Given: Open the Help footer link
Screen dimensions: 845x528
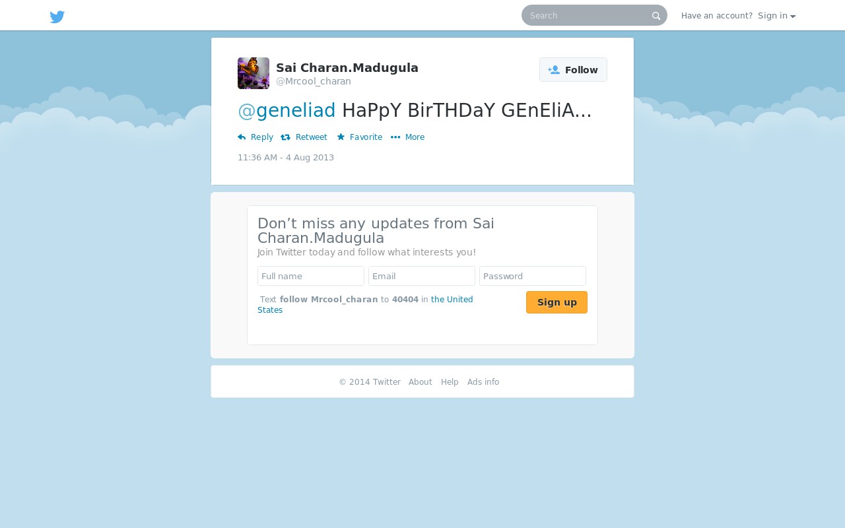Looking at the screenshot, I should [x=450, y=382].
